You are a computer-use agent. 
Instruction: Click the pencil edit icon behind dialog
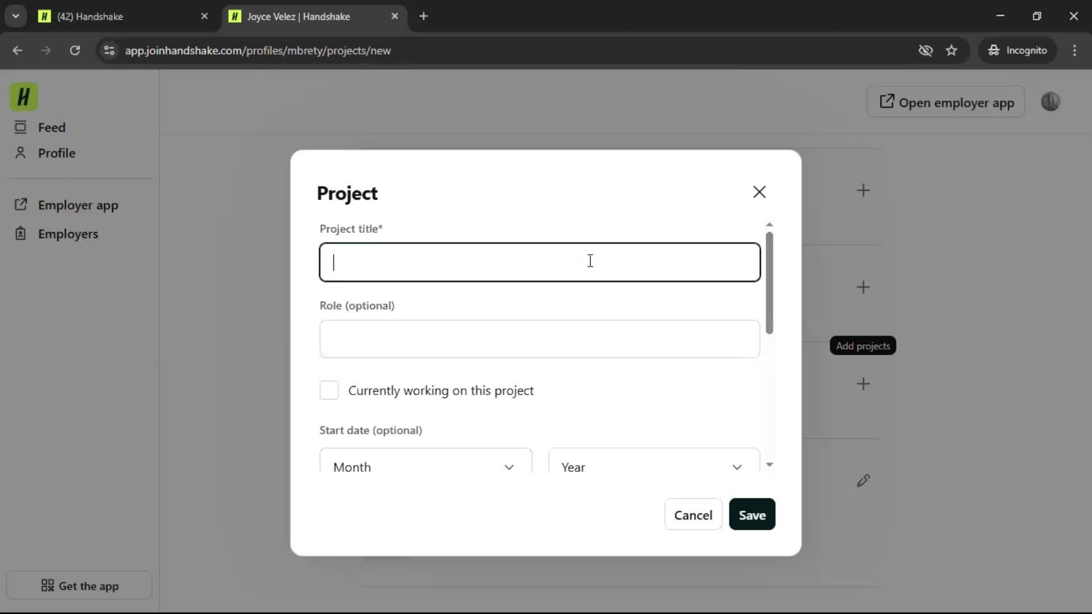863,481
